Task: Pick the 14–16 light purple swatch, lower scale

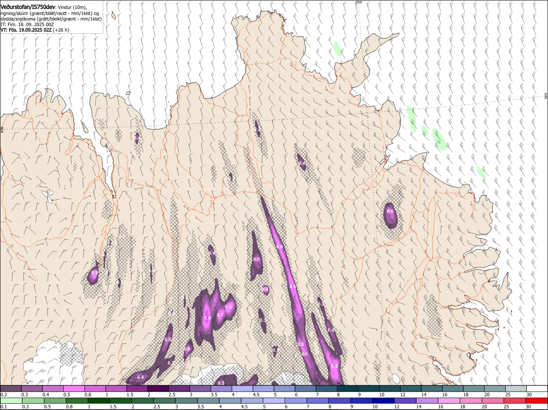Action: pyautogui.click(x=427, y=401)
